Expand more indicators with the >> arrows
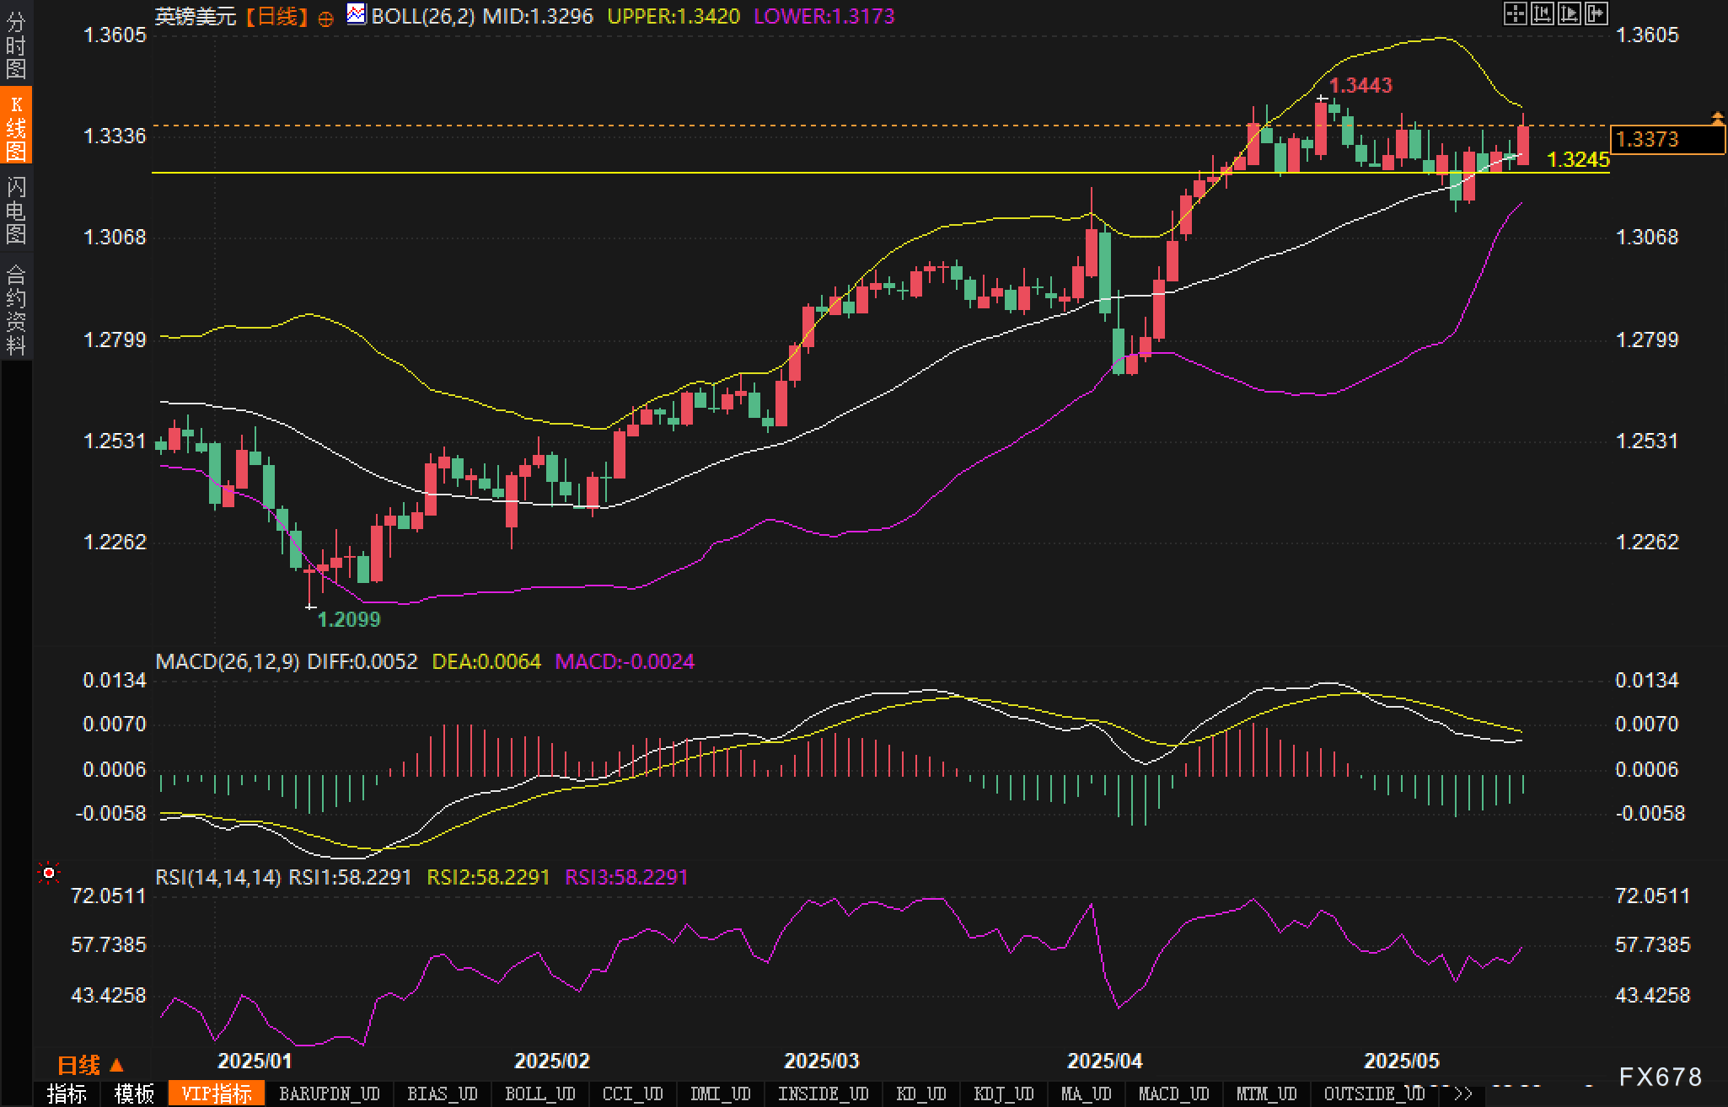Image resolution: width=1728 pixels, height=1107 pixels. [1463, 1094]
